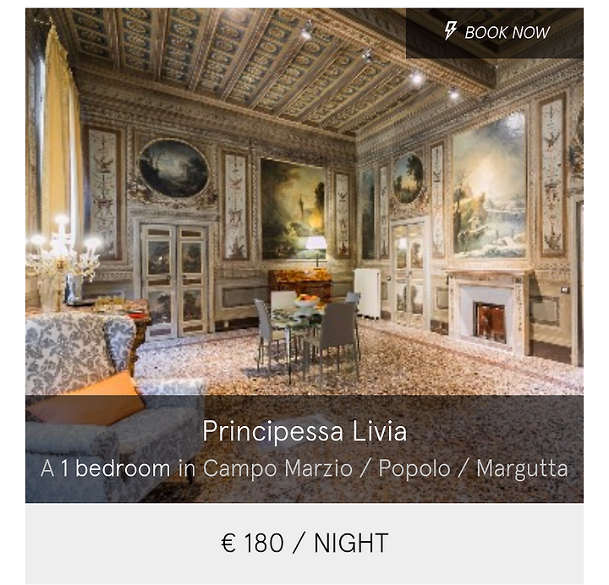This screenshot has height=585, width=609.
Task: Click the oval landscape painting above the doors
Action: pos(173,168)
